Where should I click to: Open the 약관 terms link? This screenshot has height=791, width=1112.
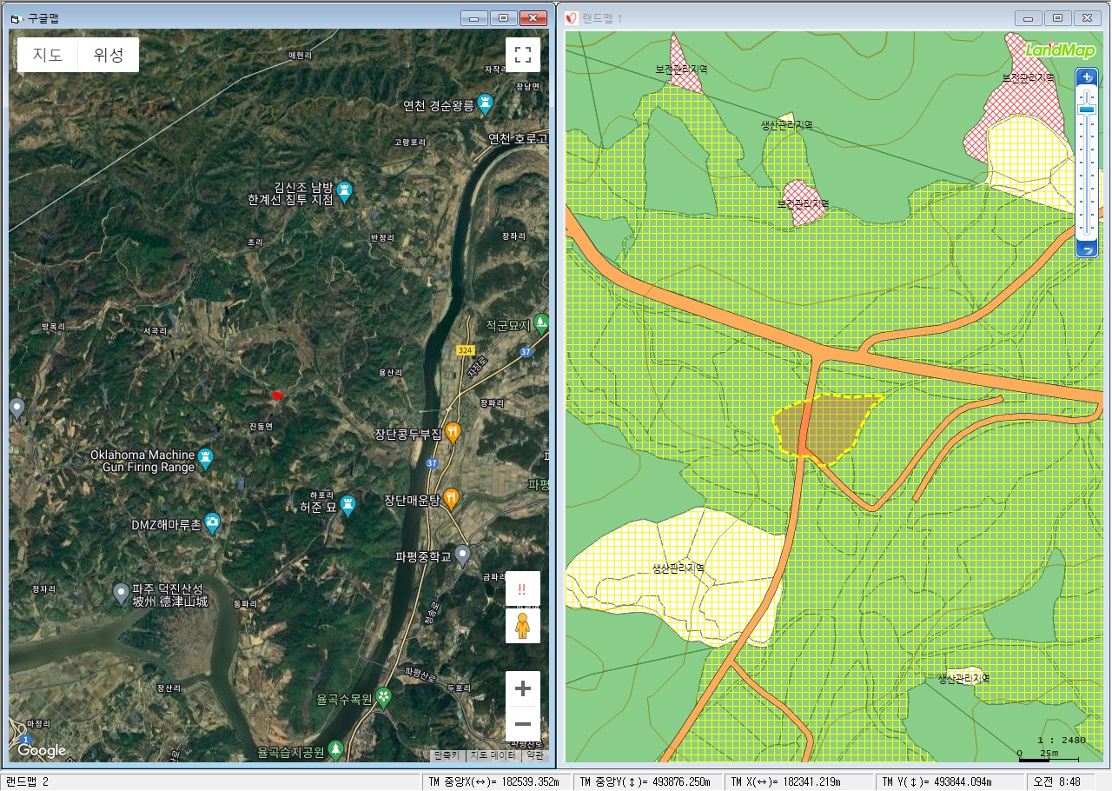[534, 755]
